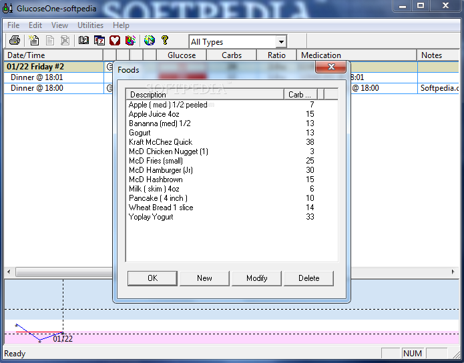
Task: Click the icon in the Dinner @ 18:00 row
Action: pos(109,88)
